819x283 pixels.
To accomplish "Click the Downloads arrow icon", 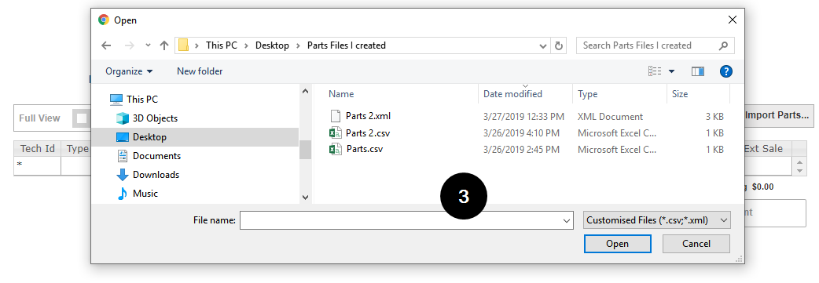I will click(x=123, y=175).
